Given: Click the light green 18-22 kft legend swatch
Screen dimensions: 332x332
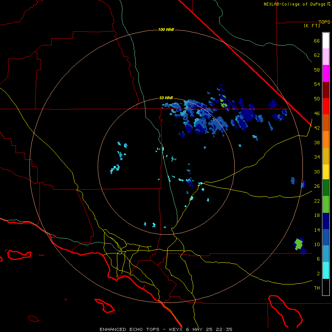Looking at the screenshot, I should click(x=326, y=204).
